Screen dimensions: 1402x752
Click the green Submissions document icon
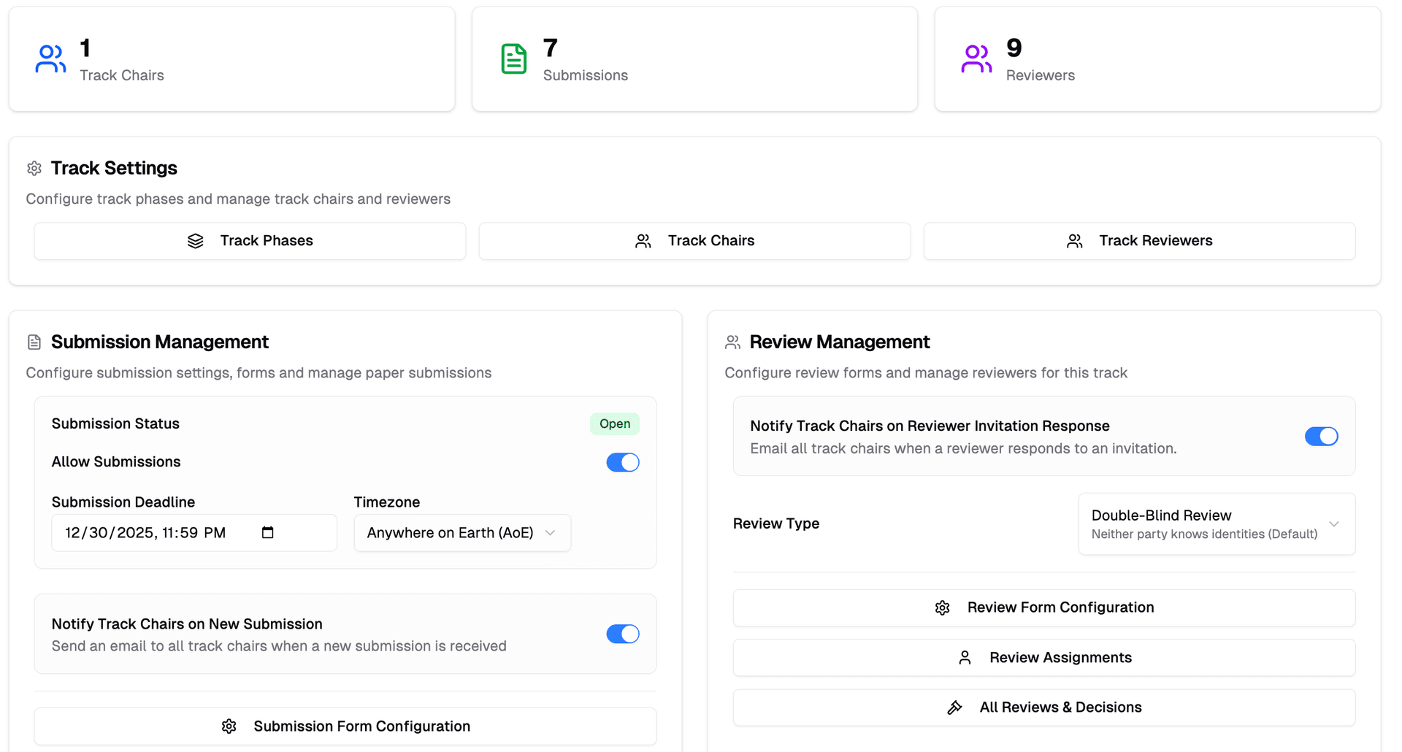514,58
